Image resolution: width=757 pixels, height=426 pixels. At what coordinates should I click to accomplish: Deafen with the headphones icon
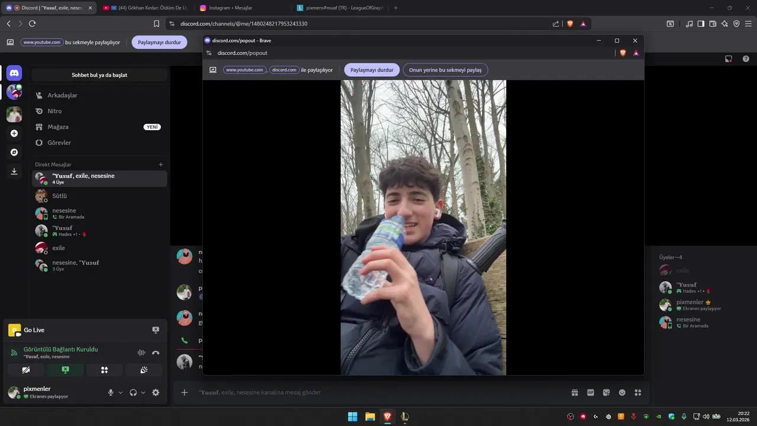click(x=133, y=392)
